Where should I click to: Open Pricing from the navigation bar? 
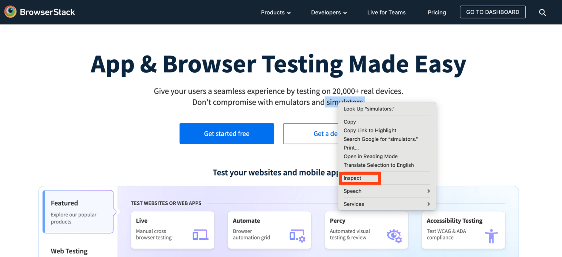pyautogui.click(x=437, y=12)
